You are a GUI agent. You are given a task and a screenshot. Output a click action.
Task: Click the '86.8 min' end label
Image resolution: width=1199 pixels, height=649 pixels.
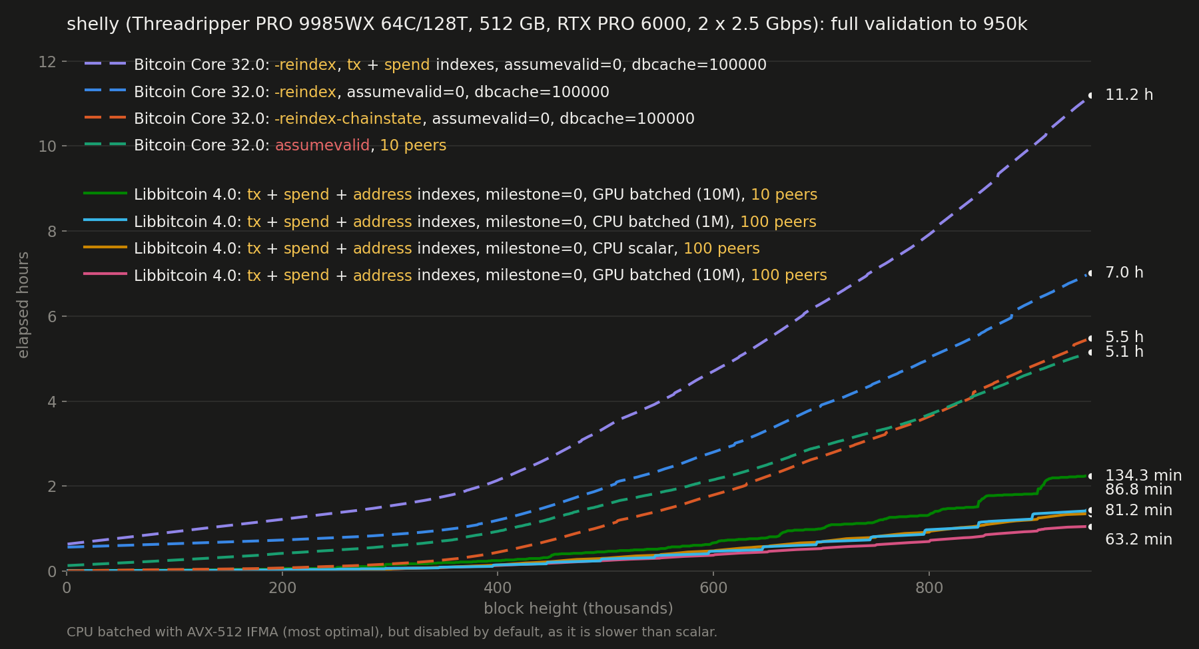tap(1138, 490)
